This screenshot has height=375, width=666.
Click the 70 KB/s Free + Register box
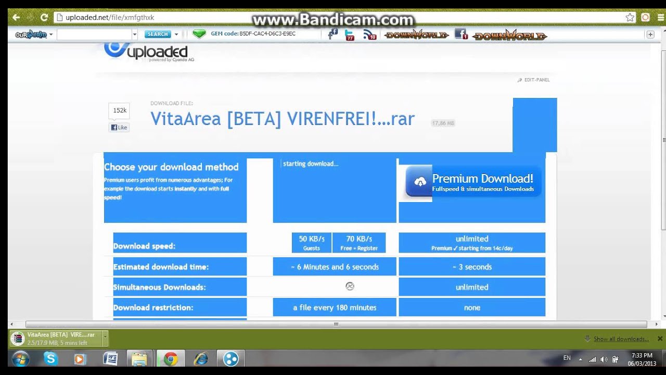coord(359,243)
